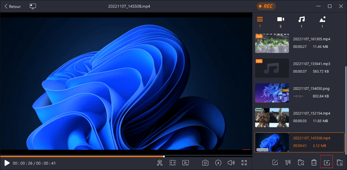Go back with the Retour button
347x170 pixels.
pyautogui.click(x=12, y=7)
